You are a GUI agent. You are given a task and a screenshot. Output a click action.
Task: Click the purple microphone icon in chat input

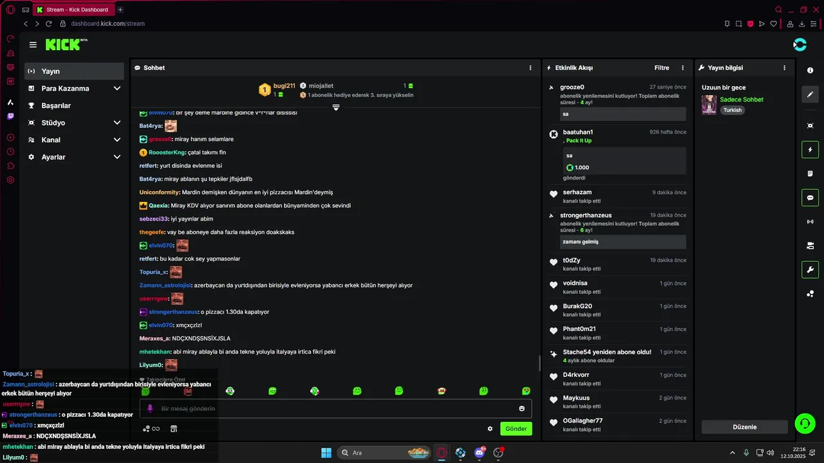[150, 408]
